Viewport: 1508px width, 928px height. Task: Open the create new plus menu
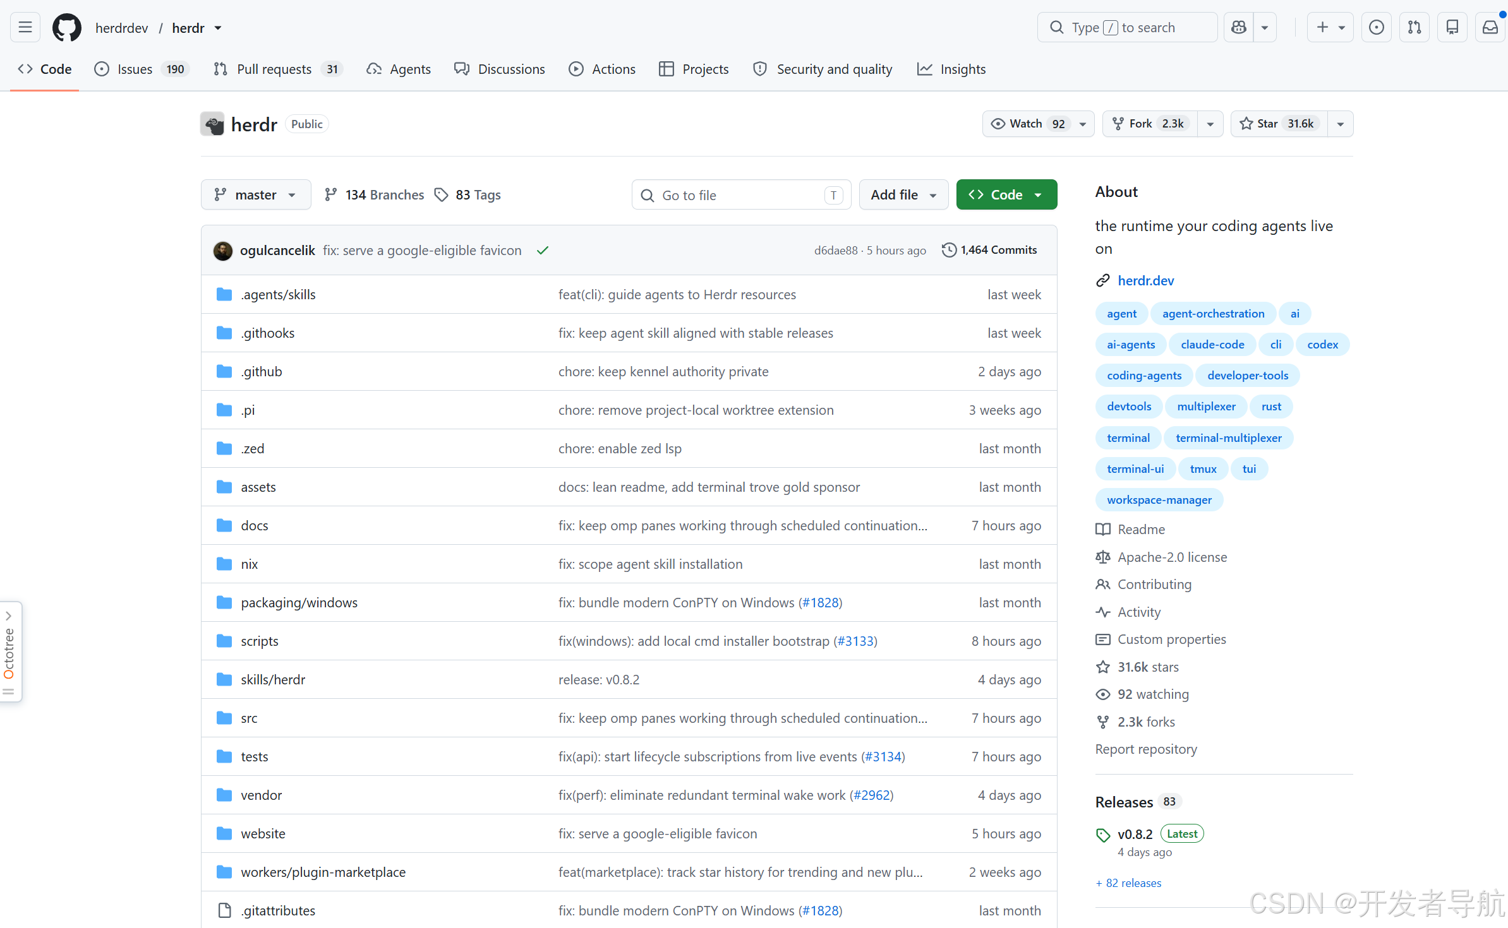click(1330, 27)
